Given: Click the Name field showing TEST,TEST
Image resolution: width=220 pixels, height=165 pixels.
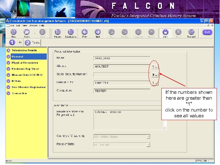Looking at the screenshot, I should (122, 58).
